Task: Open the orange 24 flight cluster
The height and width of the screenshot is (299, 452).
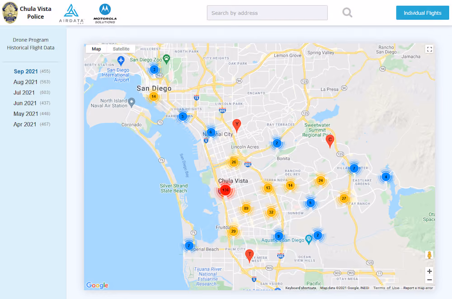Action: click(x=320, y=181)
